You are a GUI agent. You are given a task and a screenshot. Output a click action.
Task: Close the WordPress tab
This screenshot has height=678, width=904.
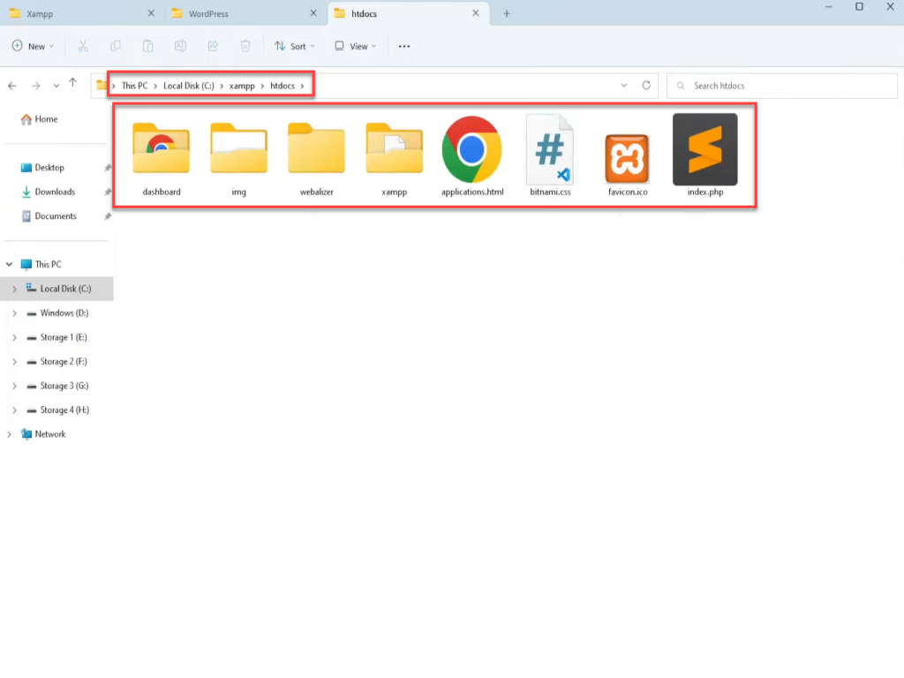point(313,12)
